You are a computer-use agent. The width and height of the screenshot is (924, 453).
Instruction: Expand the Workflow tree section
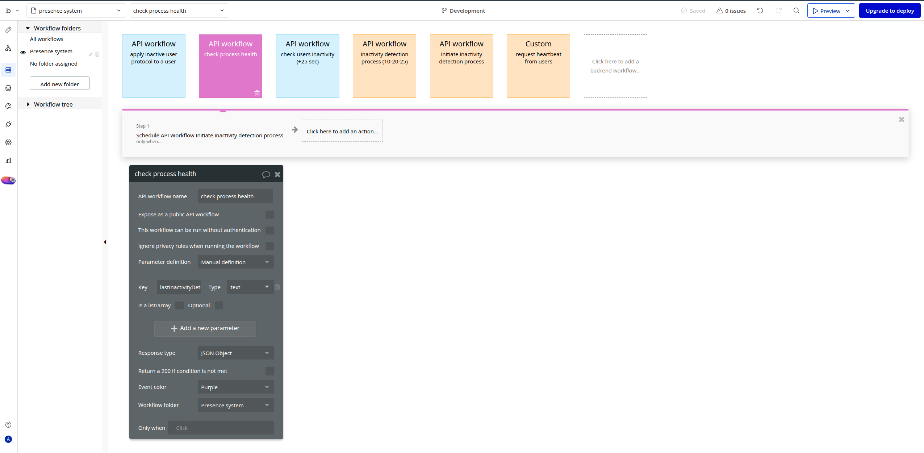click(x=28, y=104)
